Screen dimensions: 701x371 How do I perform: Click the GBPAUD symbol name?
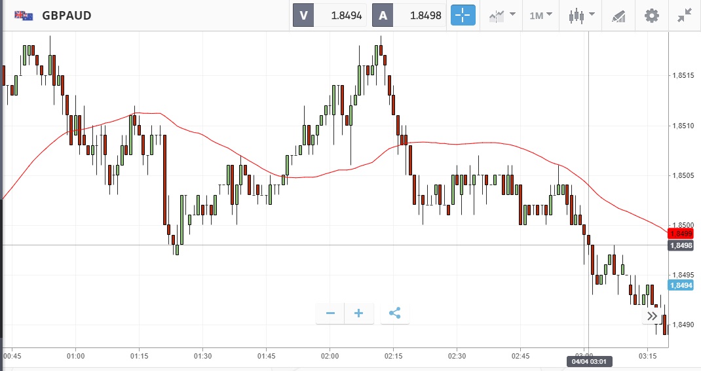(67, 16)
